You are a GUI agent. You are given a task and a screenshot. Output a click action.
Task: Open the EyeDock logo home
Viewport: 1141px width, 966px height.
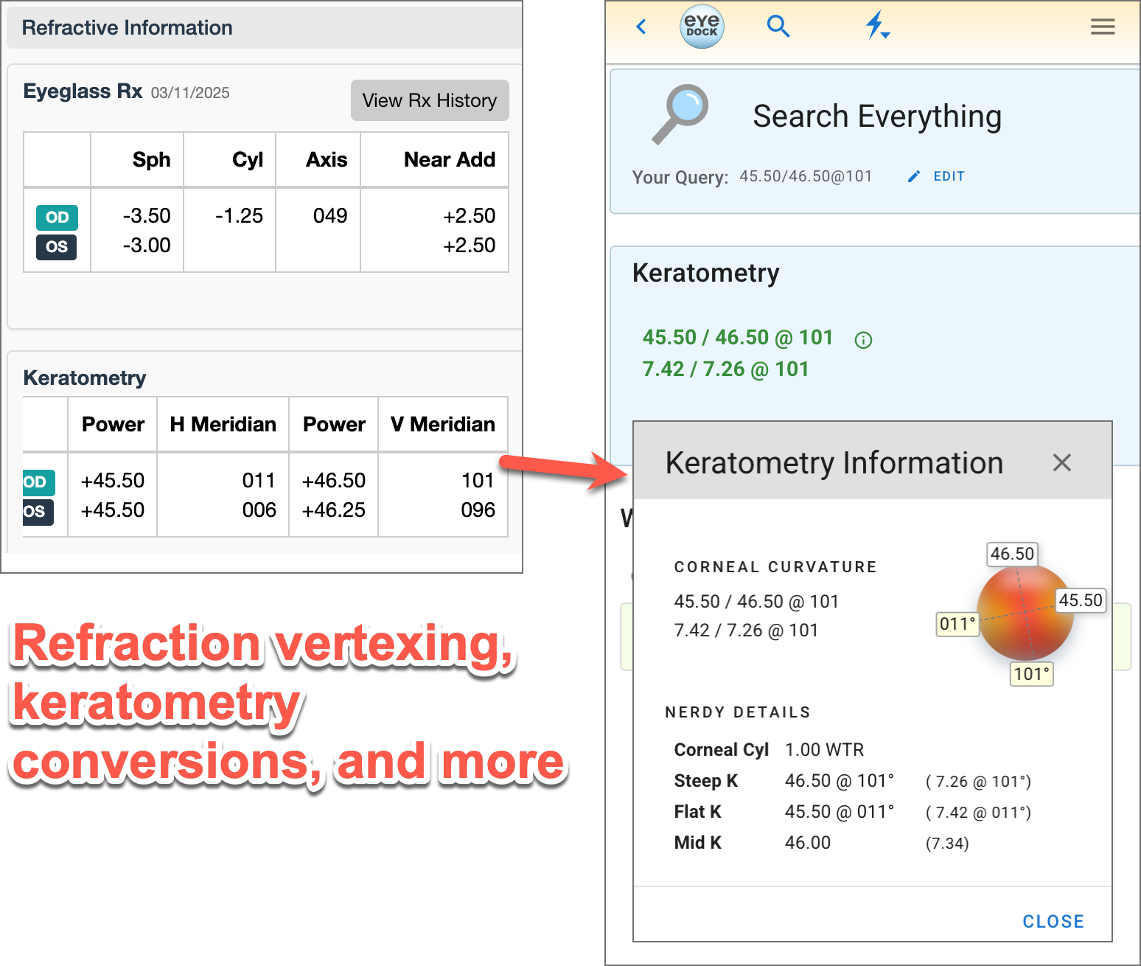701,27
